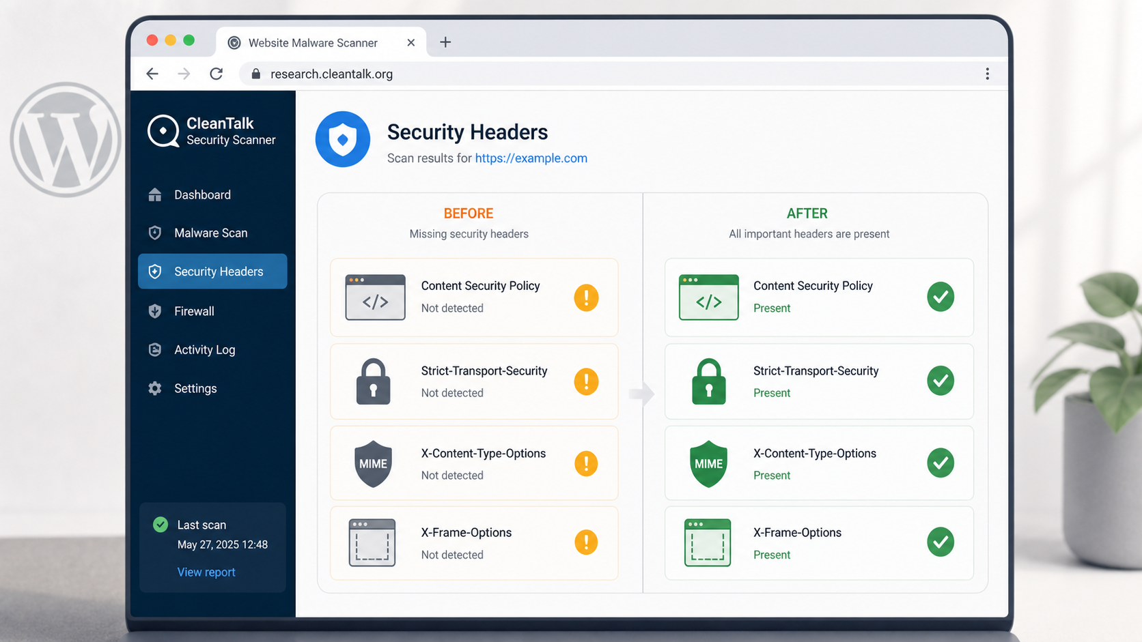
Task: Close the Website Malware Scanner tab
Action: click(x=410, y=42)
